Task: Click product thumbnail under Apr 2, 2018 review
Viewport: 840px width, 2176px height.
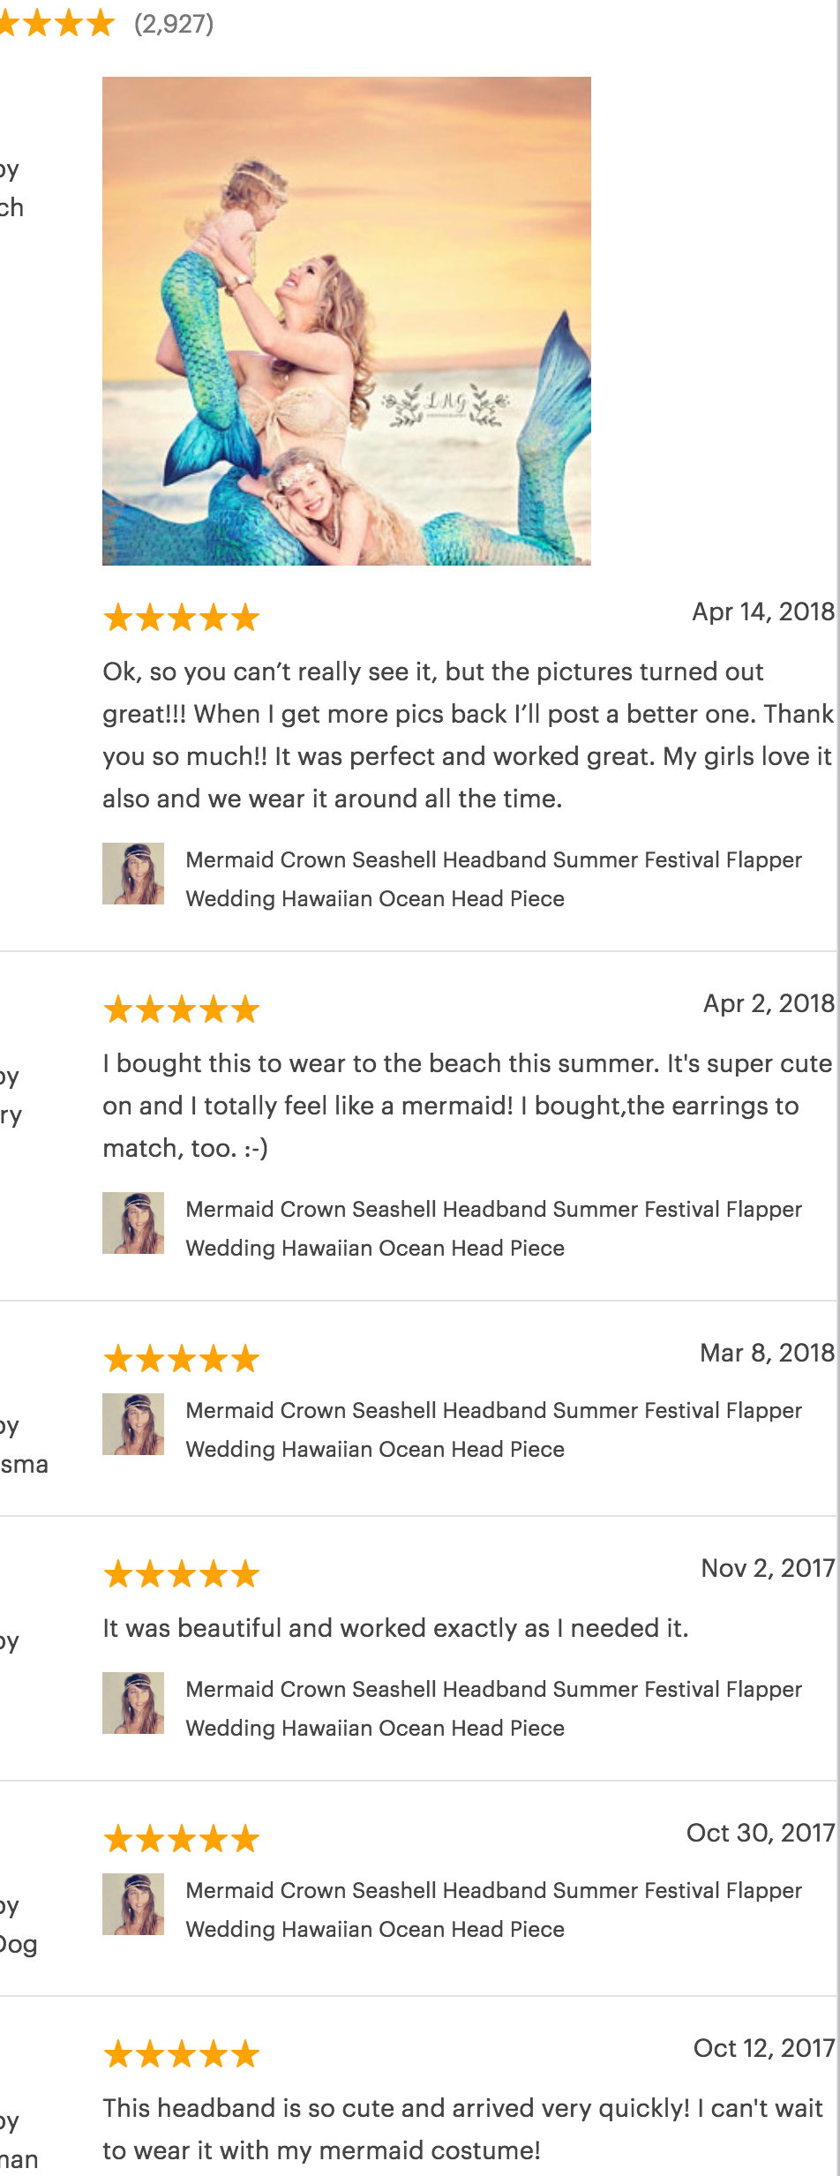Action: click(x=133, y=1223)
